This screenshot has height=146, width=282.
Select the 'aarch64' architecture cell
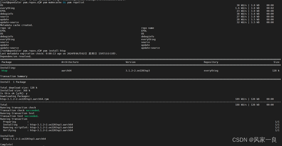[66, 71]
